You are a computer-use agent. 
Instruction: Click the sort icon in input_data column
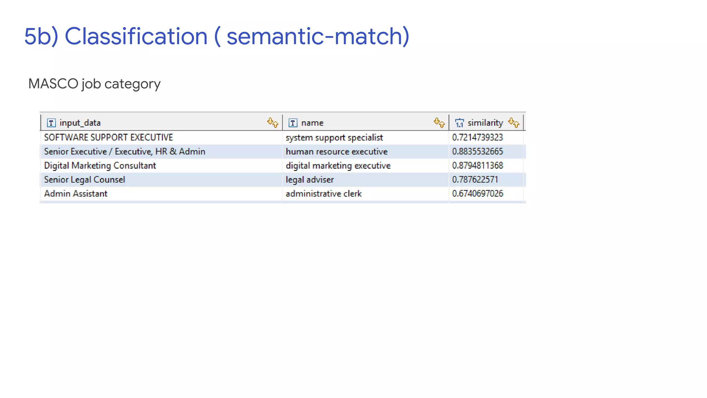(x=273, y=122)
